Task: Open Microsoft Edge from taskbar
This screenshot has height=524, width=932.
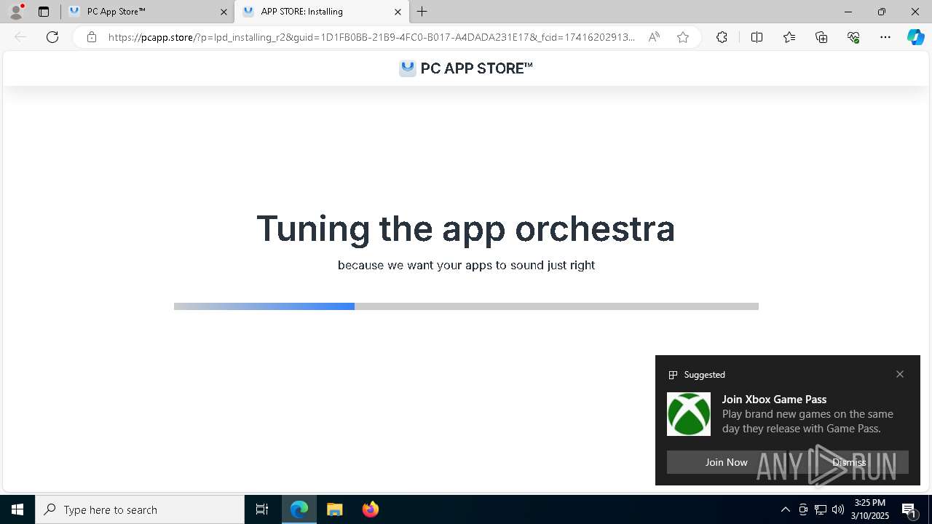Action: (x=299, y=509)
